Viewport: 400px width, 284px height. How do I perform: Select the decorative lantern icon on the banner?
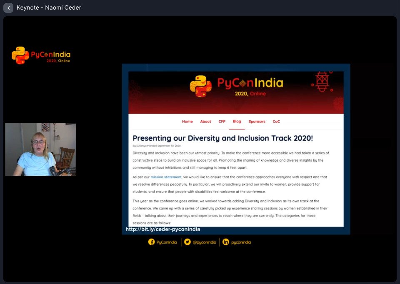click(x=322, y=82)
